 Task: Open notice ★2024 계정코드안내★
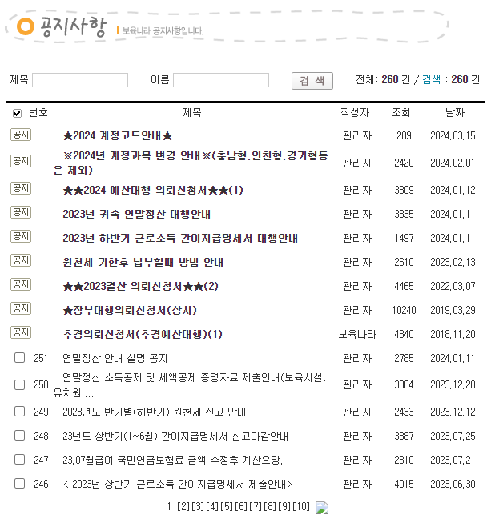click(118, 135)
